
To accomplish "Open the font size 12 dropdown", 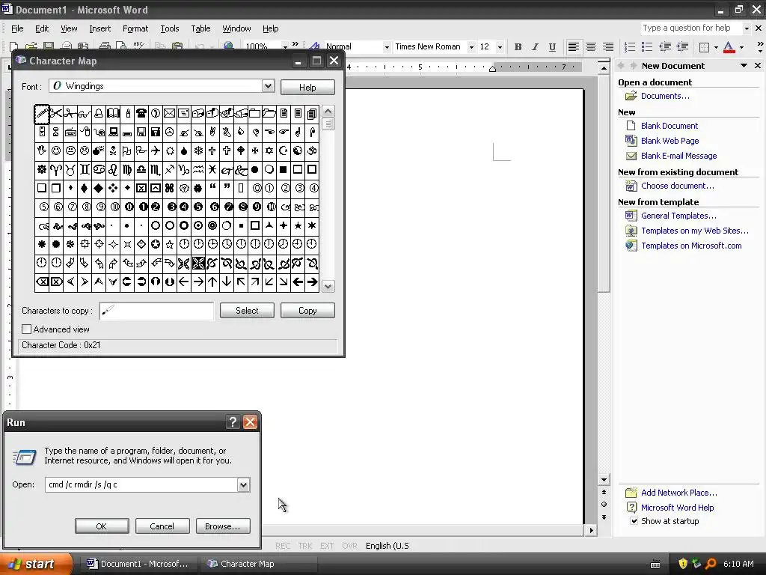I will click(x=500, y=47).
